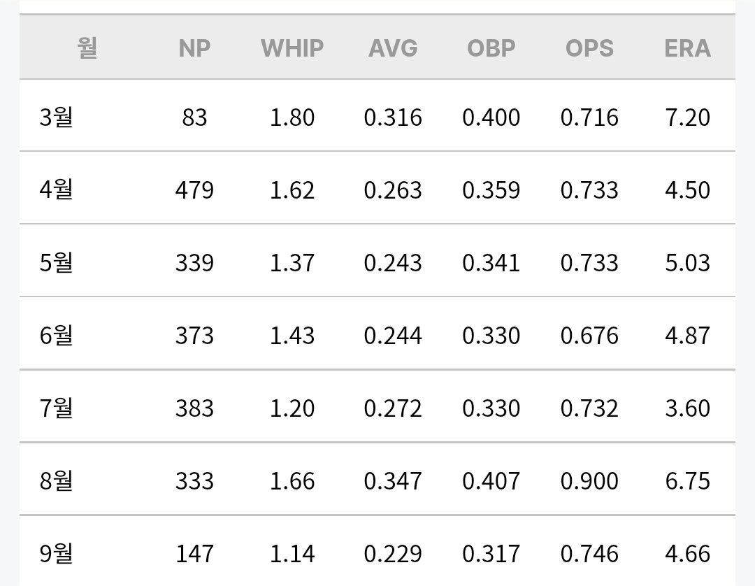
Task: Select the 7월 row label
Action: coord(57,408)
